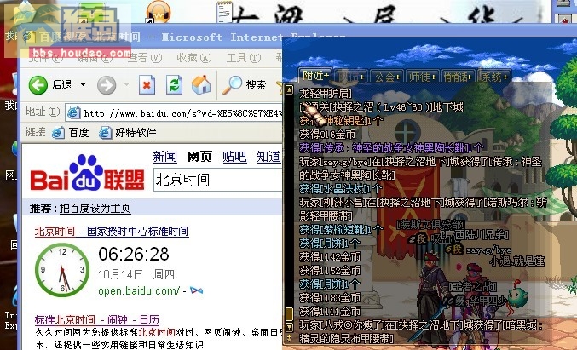Select the 师徒+ chat tab in the game

[423, 77]
